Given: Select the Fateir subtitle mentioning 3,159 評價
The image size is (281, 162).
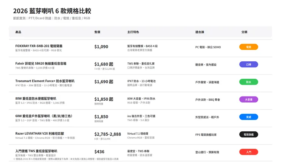Looking at the screenshot, I should pyautogui.click(x=35, y=68).
